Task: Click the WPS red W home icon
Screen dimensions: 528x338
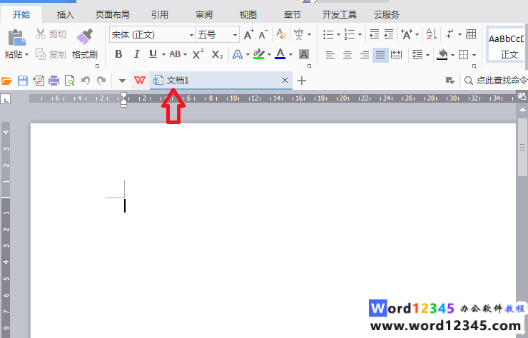Action: (140, 81)
